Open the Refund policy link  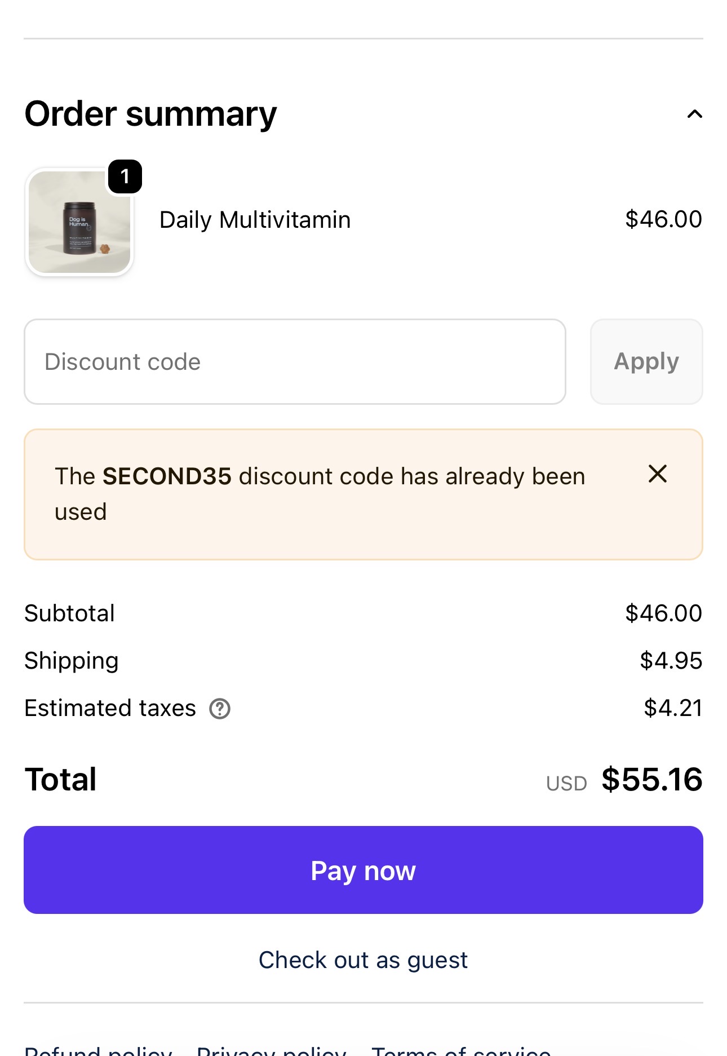pyautogui.click(x=99, y=1050)
